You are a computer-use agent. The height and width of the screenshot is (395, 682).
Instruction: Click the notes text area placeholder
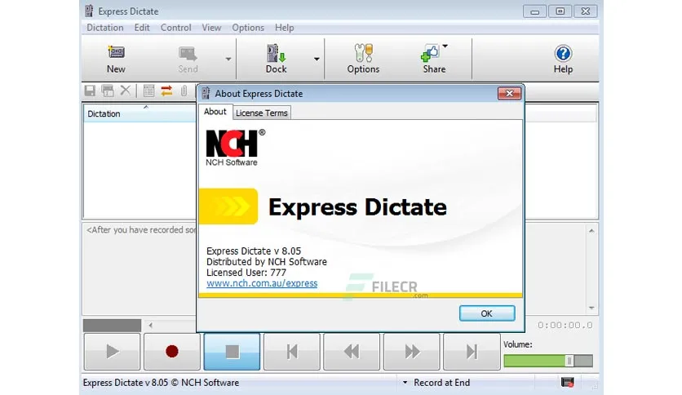coord(140,230)
